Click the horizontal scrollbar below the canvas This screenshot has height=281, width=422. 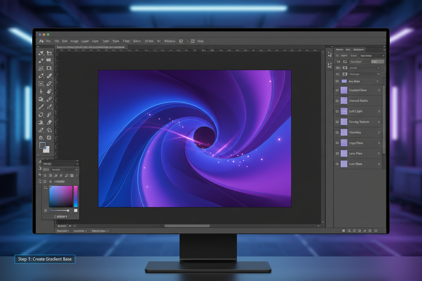pos(187,226)
